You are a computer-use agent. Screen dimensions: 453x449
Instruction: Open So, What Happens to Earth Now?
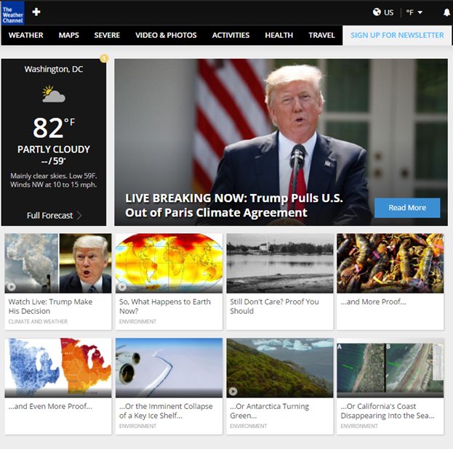[x=164, y=307]
